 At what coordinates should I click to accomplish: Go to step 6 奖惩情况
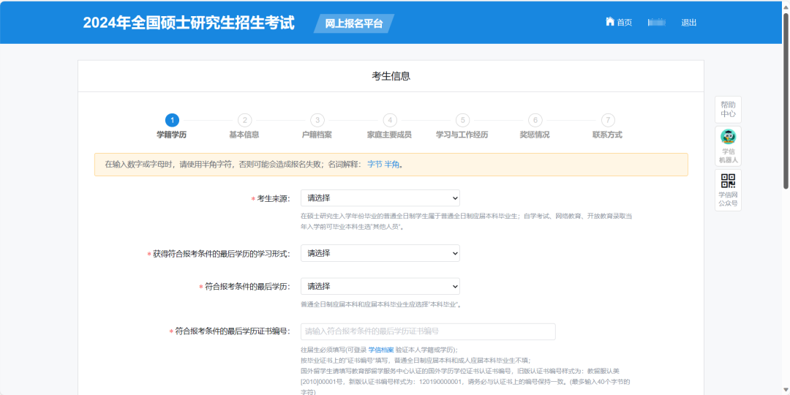click(x=535, y=121)
